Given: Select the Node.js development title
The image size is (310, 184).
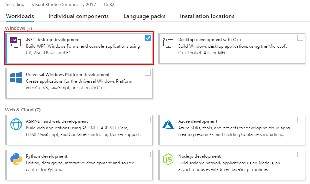Looking at the screenshot, I should coord(199,156).
